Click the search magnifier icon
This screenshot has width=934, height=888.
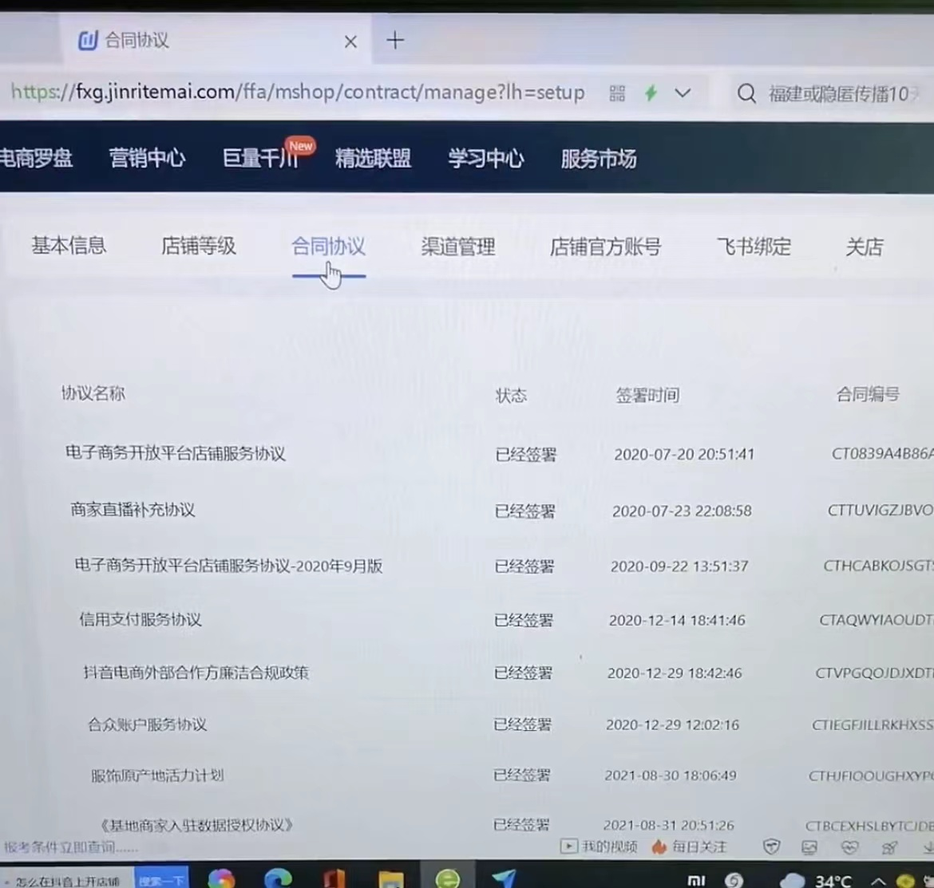(746, 93)
